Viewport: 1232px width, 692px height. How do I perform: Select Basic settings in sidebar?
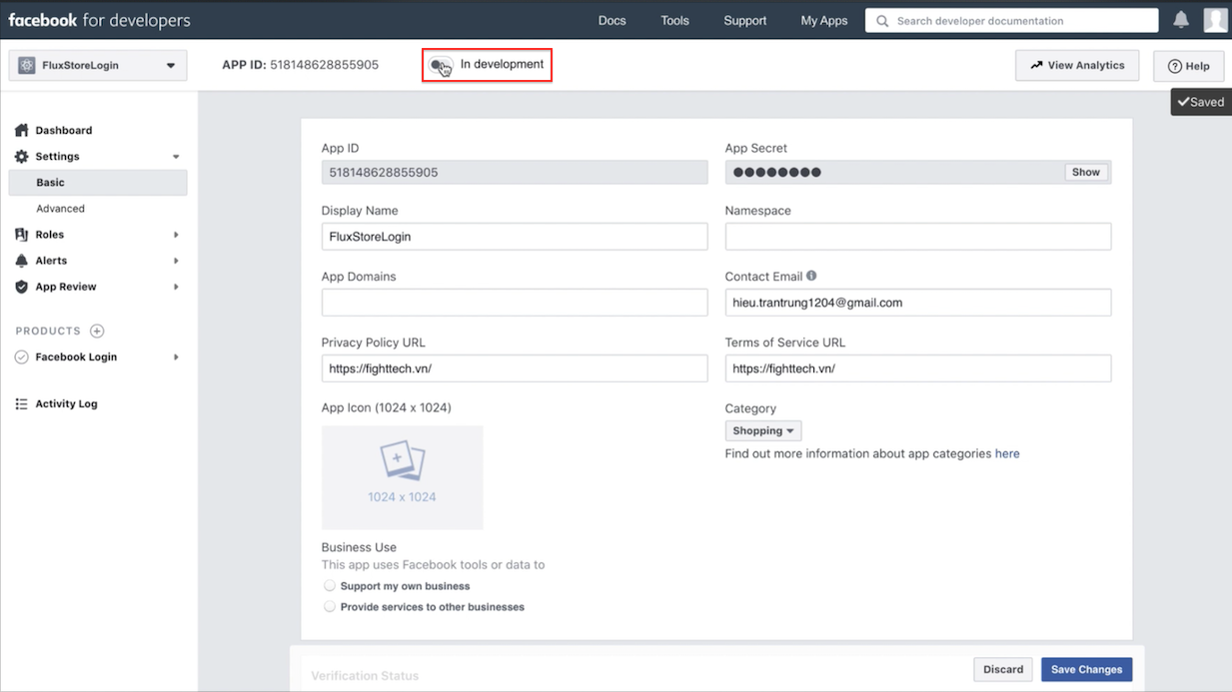pyautogui.click(x=98, y=183)
